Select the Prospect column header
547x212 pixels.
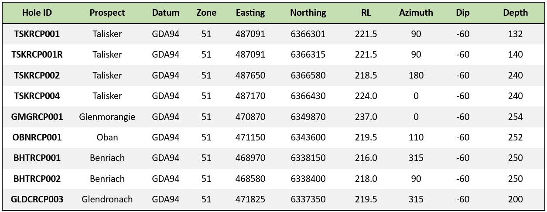click(x=107, y=13)
